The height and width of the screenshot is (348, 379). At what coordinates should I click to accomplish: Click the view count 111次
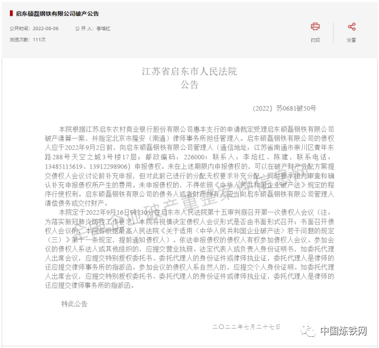[39, 40]
